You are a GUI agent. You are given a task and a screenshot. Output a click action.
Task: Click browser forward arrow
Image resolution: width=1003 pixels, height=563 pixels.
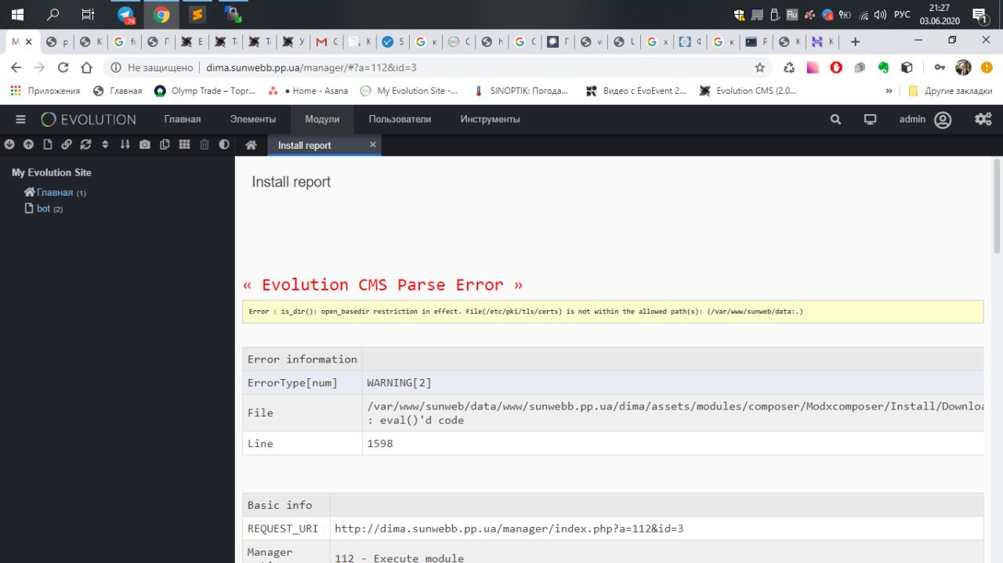40,67
